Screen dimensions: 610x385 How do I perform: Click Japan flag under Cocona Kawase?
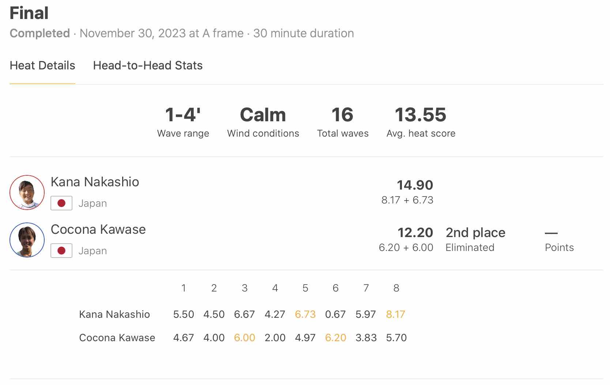[x=61, y=251]
